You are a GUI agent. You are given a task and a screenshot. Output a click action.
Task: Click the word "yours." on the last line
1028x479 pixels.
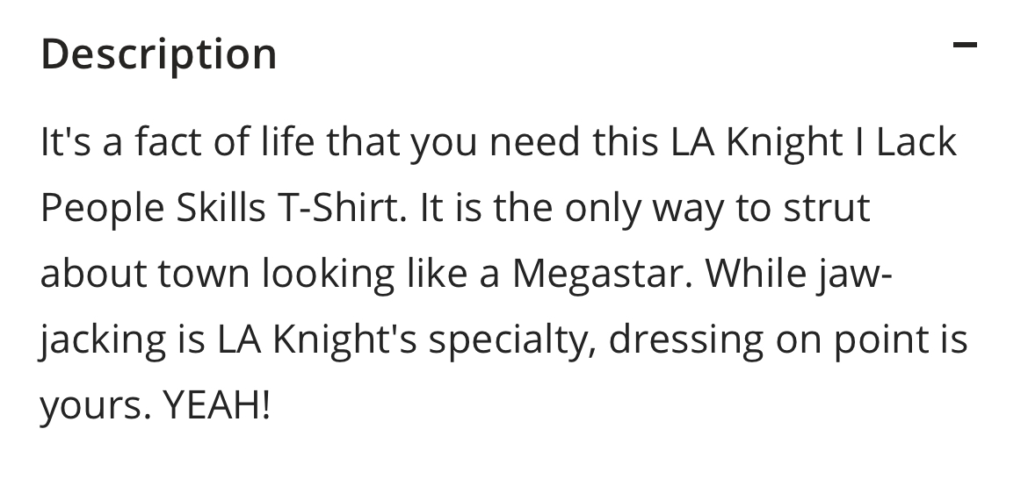[x=96, y=407]
